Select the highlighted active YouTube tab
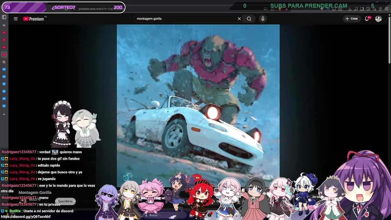 click(4, 55)
